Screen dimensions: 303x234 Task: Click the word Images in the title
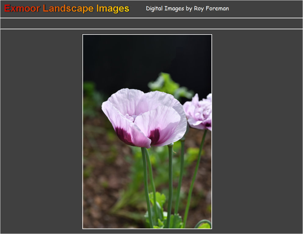(x=112, y=9)
